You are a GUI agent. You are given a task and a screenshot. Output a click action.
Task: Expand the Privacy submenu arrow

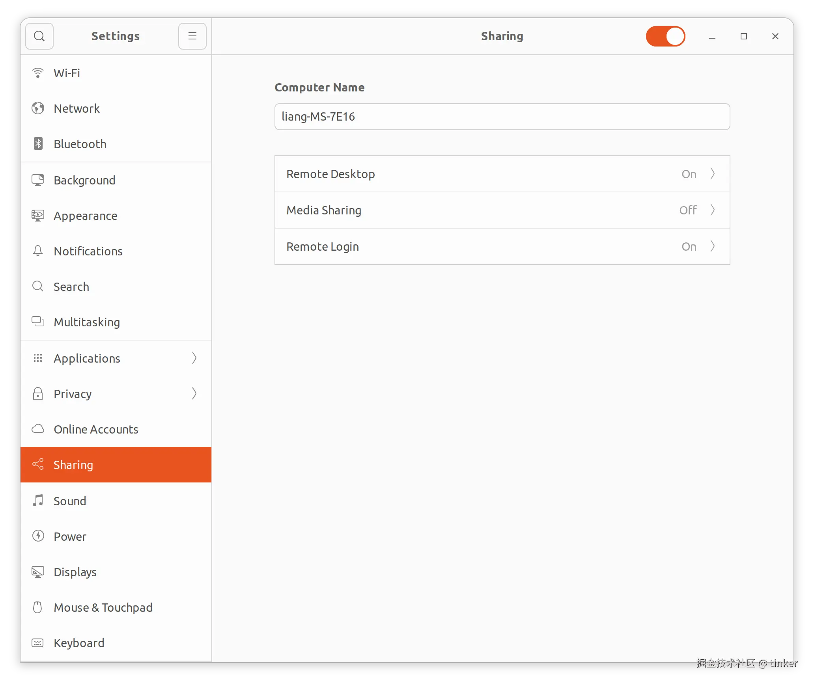194,394
